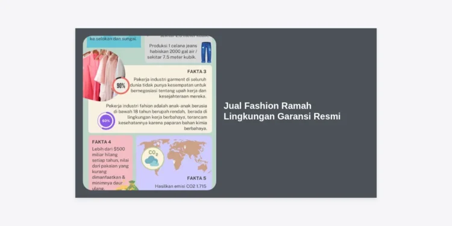452x226 pixels.
Task: Click text 'Pekerja industri garment di seluruh'
Action: (x=170, y=80)
